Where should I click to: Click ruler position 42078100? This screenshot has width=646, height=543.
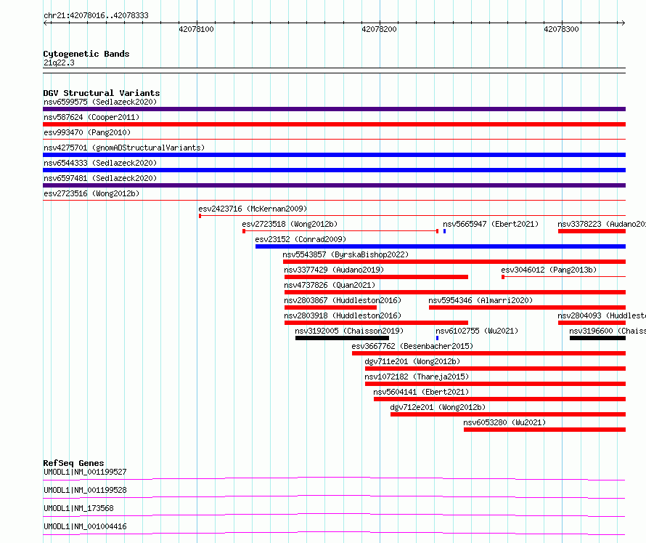tap(196, 29)
